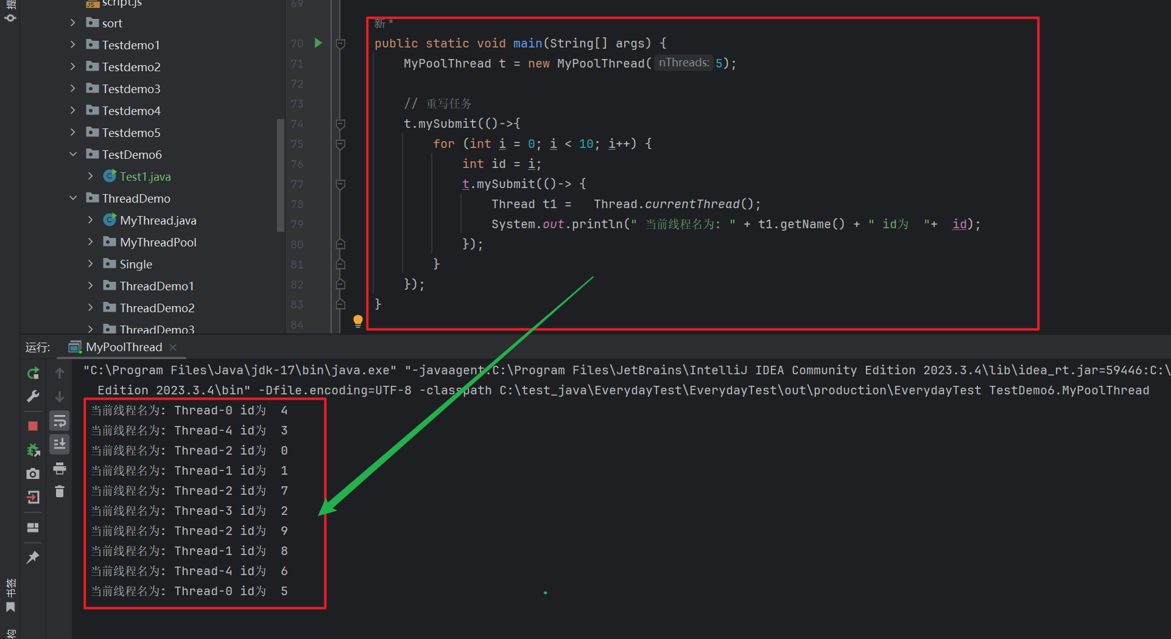Switch to the MyPoolThread run tab
Image resolution: width=1171 pixels, height=639 pixels.
(124, 347)
